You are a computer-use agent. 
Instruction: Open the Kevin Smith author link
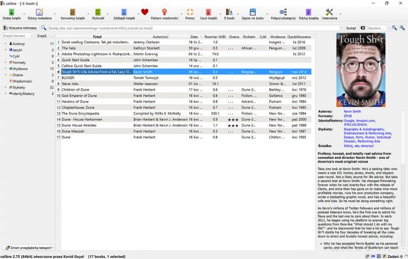tap(352, 111)
